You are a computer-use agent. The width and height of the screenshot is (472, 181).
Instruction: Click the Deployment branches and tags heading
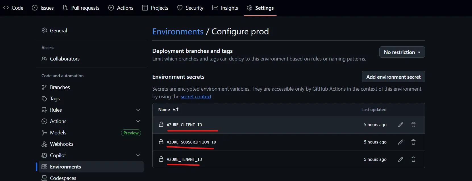(192, 51)
